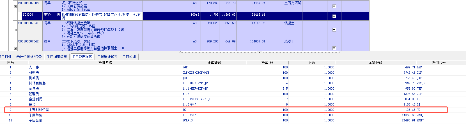Select the 子目单价 fee row name
The height and width of the screenshot is (127, 466).
point(36,115)
